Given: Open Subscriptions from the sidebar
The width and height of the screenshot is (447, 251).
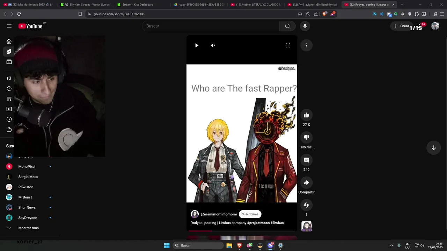Looking at the screenshot, I should [9, 62].
